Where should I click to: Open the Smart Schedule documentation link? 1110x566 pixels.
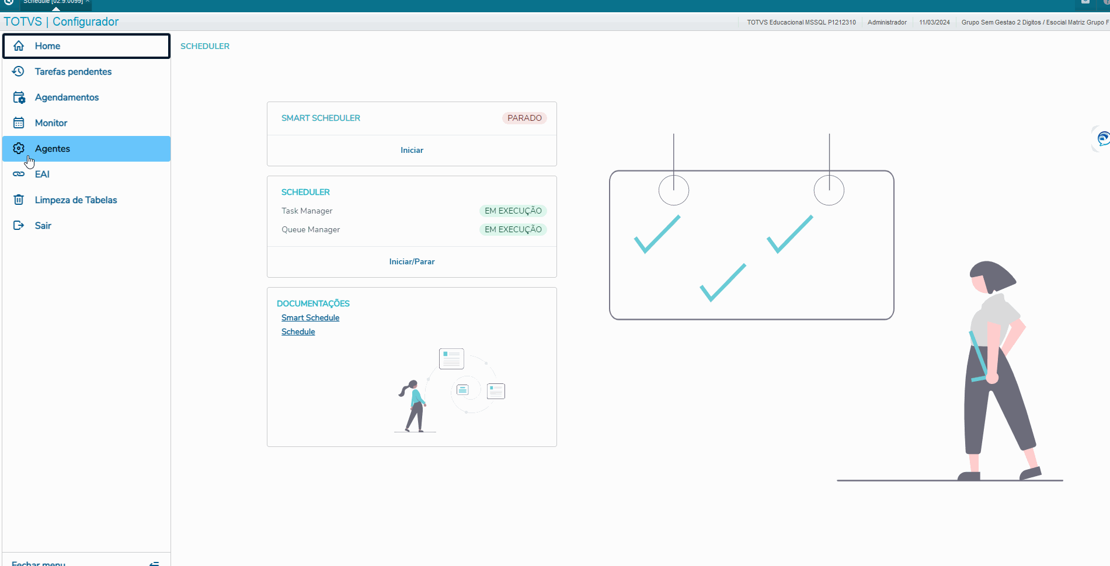tap(310, 318)
